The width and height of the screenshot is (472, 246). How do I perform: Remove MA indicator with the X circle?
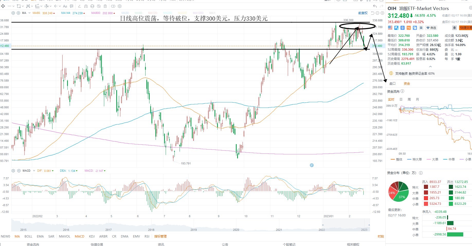point(18,13)
